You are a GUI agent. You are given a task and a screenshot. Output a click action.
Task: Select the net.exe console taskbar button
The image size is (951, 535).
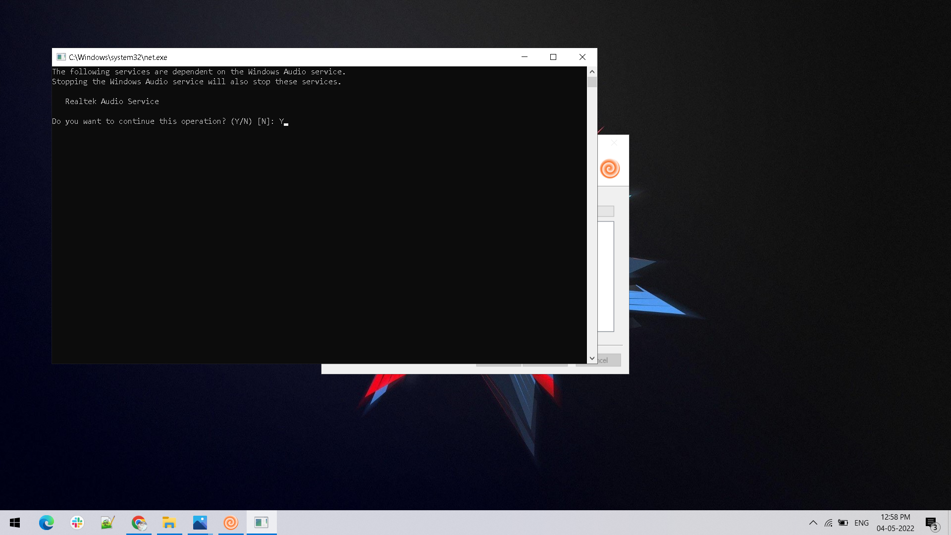(262, 523)
